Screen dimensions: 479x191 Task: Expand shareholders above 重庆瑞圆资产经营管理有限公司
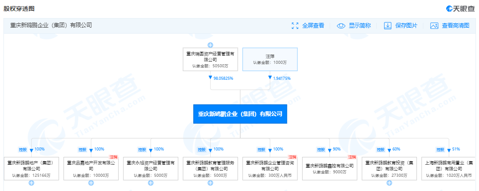pyautogui.click(x=210, y=45)
